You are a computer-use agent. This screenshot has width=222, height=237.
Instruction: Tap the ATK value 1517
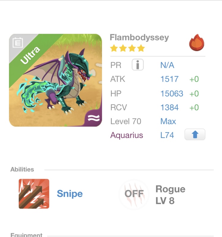tap(169, 79)
